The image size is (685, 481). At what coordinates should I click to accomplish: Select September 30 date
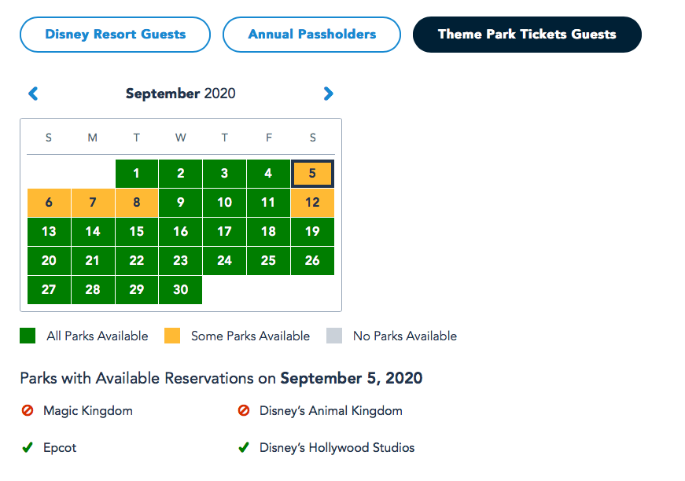tap(181, 289)
